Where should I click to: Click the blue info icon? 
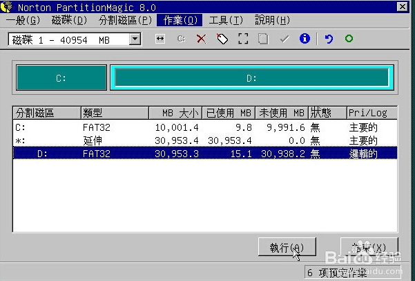coord(305,39)
